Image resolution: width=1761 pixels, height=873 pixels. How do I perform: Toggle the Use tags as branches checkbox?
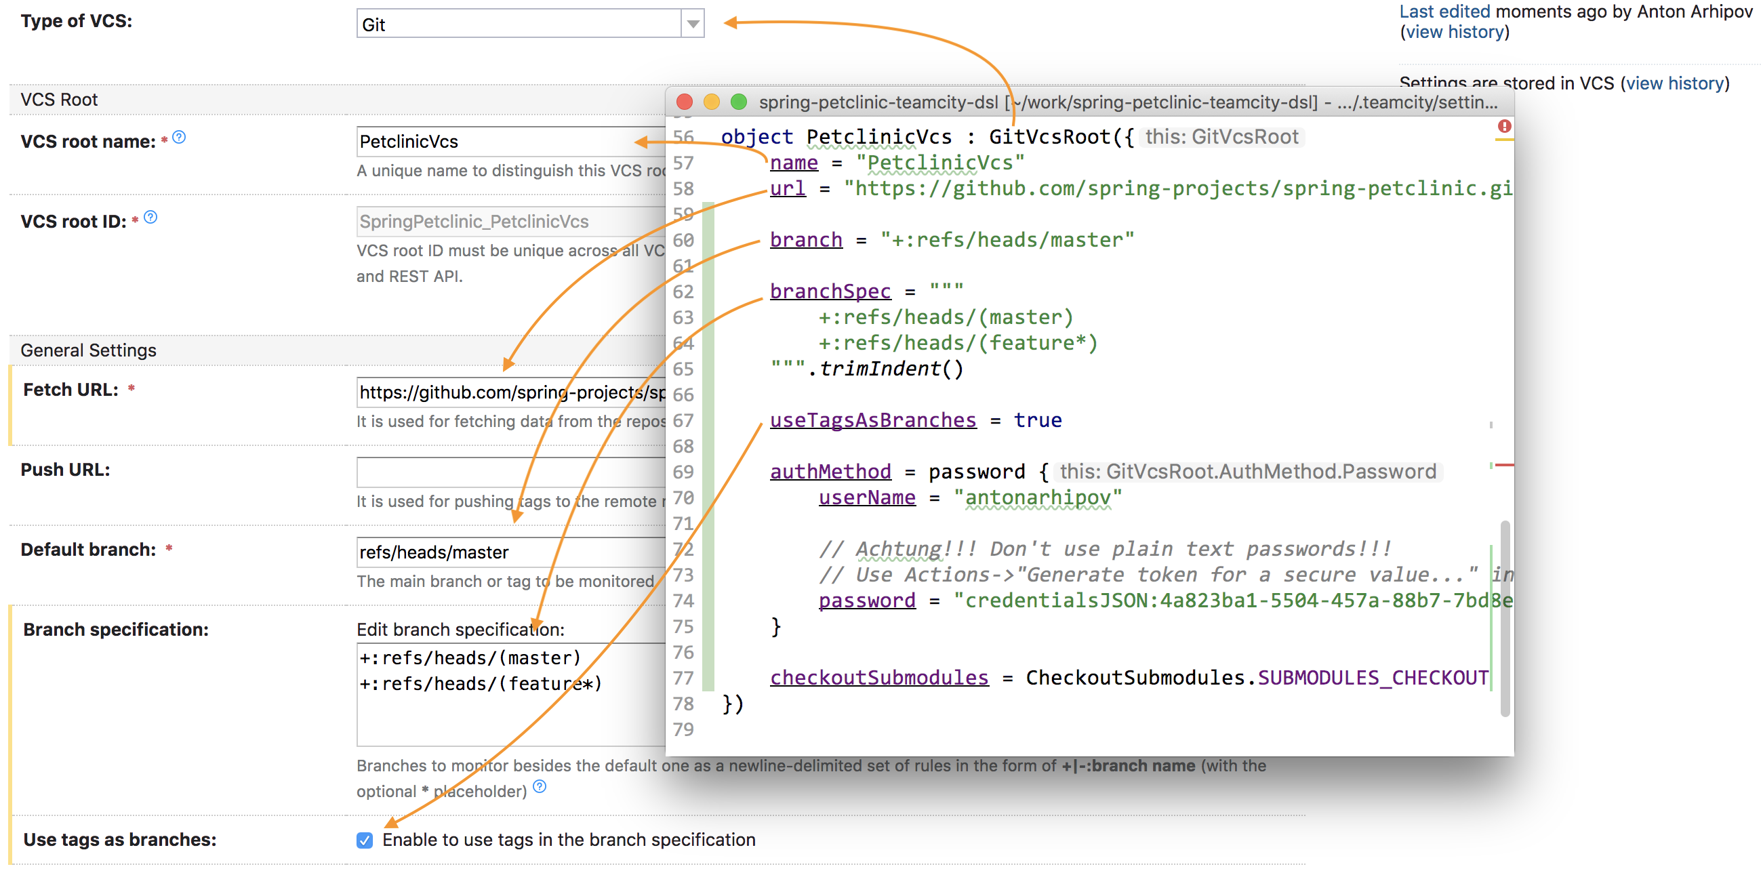[365, 840]
